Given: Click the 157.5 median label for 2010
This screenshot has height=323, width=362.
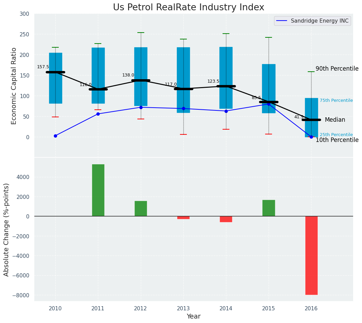Looking at the screenshot, I should (x=43, y=67).
